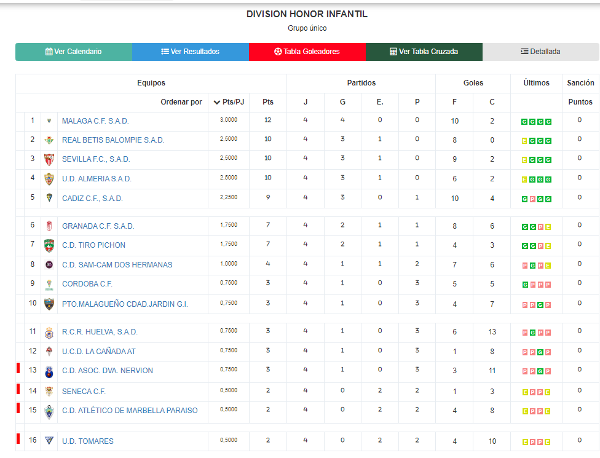The image size is (600, 458).
Task: Open SENECA C.F. team link
Action: [84, 392]
